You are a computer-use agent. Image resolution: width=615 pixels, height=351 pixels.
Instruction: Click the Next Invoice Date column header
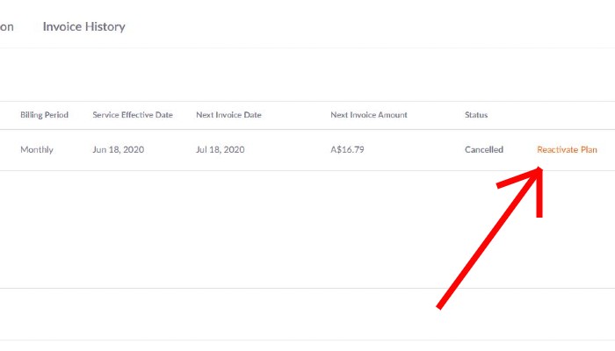(x=228, y=116)
